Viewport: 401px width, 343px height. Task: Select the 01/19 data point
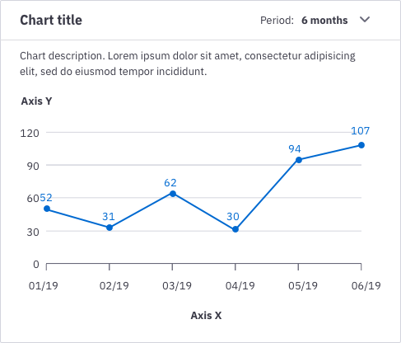click(47, 209)
